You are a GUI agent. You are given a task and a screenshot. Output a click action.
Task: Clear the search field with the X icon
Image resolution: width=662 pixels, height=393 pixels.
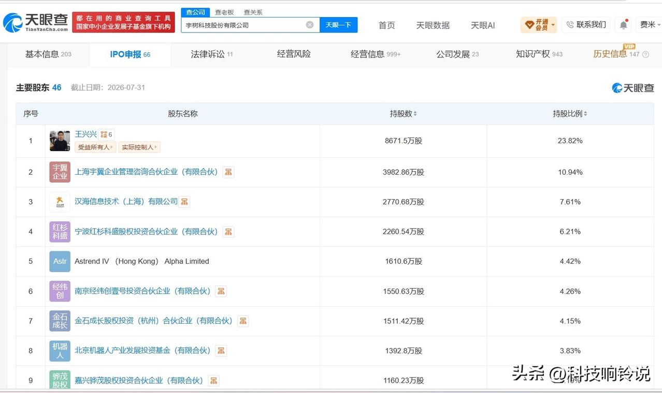point(310,25)
